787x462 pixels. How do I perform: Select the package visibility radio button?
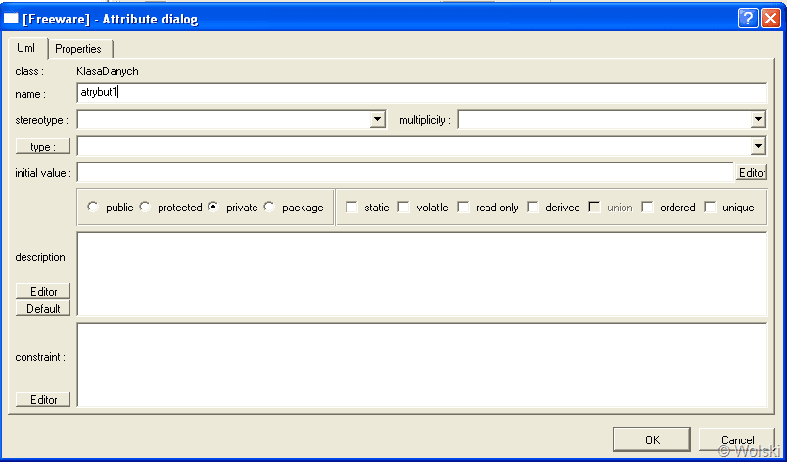[x=269, y=207]
